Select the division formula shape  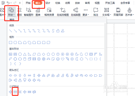[25, 92]
